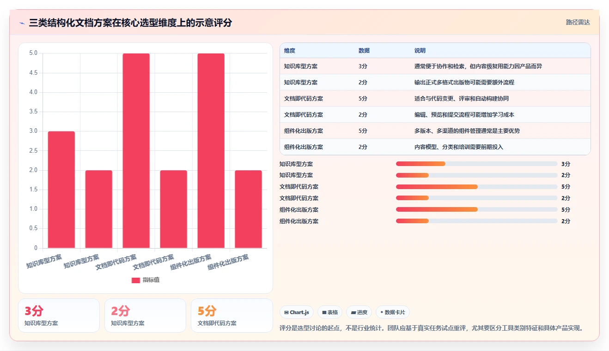Open the orange 5分 文档即代码方案 stat card
Image resolution: width=609 pixels, height=351 pixels.
[x=231, y=315]
